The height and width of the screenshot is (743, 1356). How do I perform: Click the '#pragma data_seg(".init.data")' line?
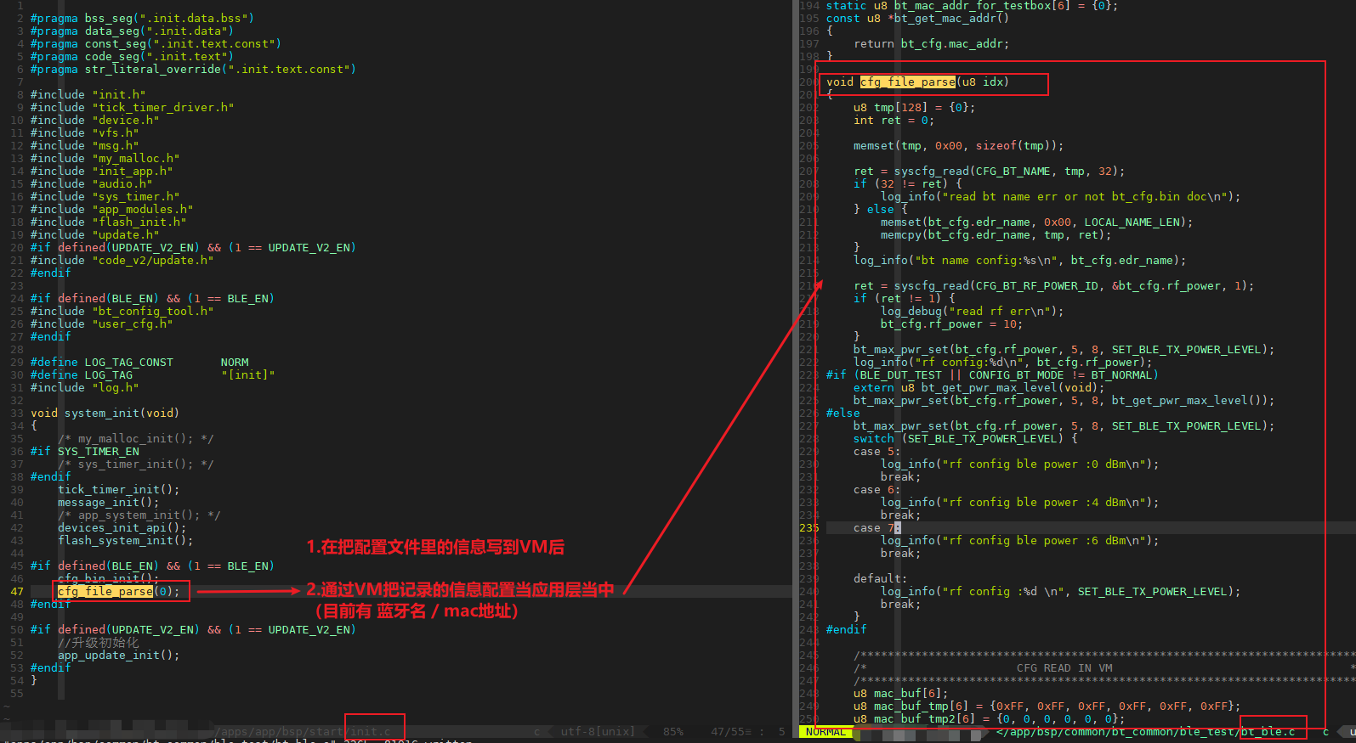pos(132,31)
